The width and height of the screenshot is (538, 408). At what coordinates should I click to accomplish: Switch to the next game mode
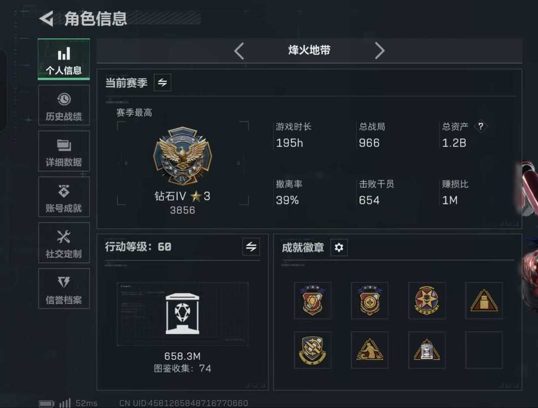point(380,51)
